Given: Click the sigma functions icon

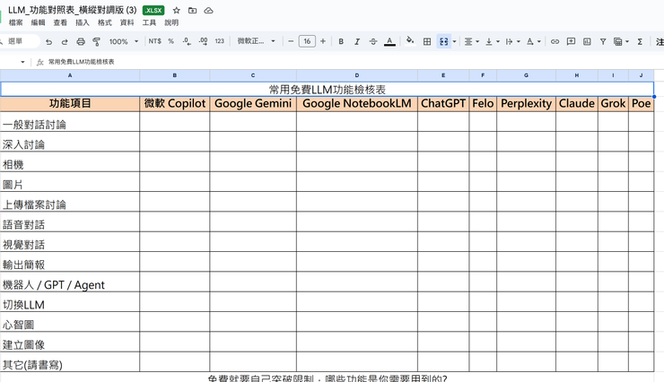Looking at the screenshot, I should pyautogui.click(x=640, y=41).
